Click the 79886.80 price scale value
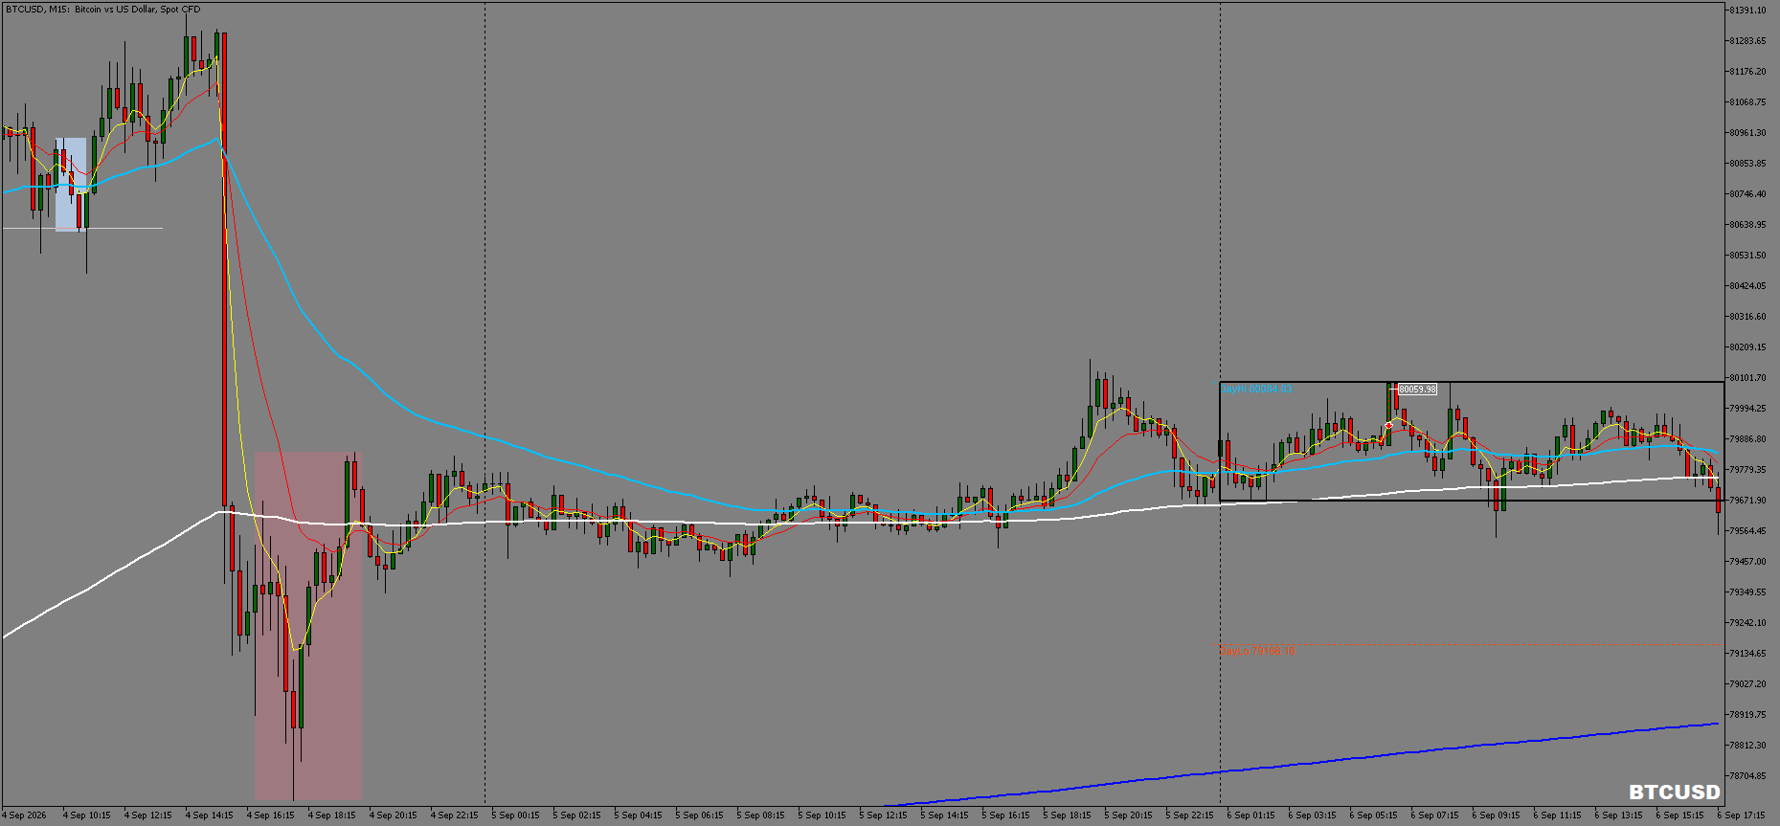1780x826 pixels. pyautogui.click(x=1747, y=439)
